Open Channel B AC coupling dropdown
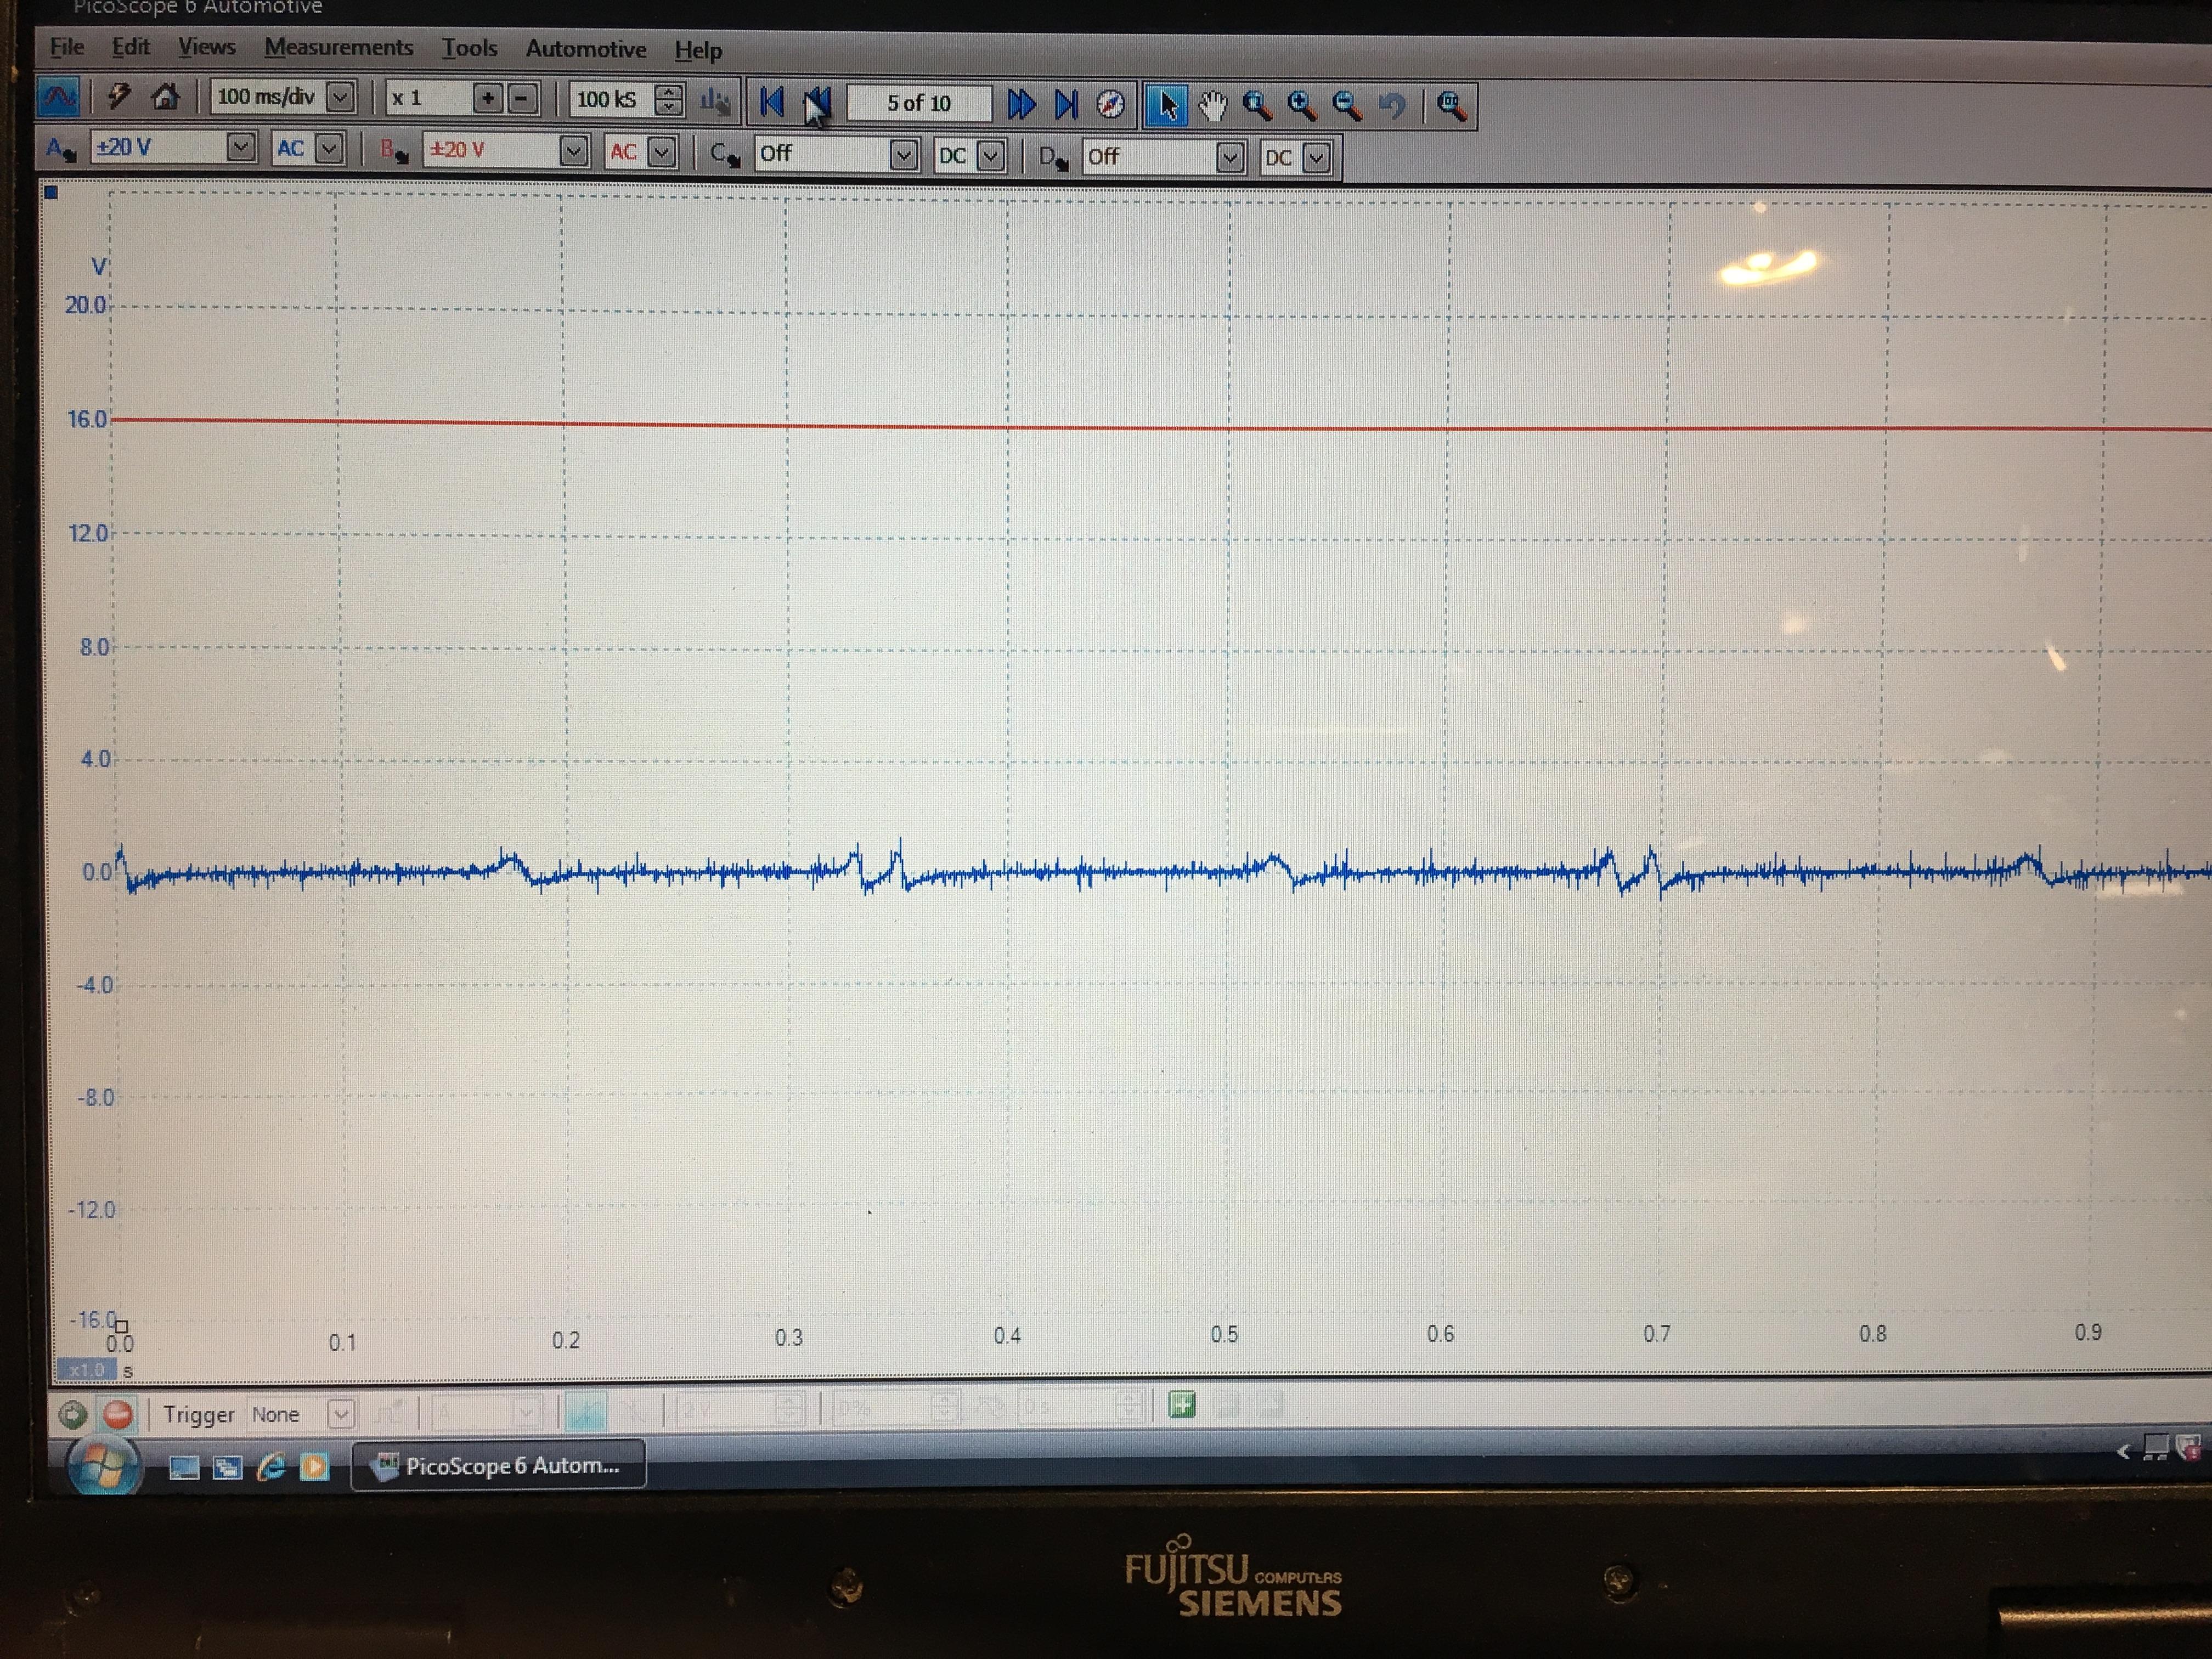Image resolution: width=2212 pixels, height=1659 pixels. click(x=661, y=152)
